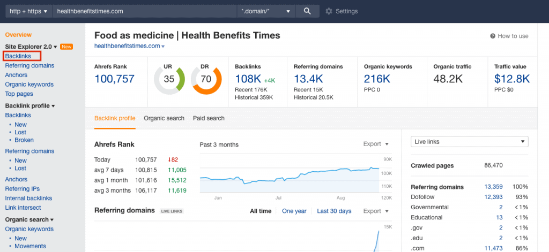549x252 pixels.
Task: Switch to the Backlink profile tab
Action: pyautogui.click(x=115, y=118)
